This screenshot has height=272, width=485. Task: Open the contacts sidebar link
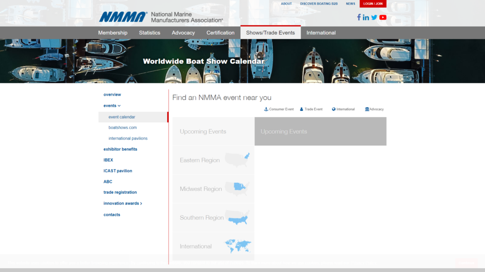pyautogui.click(x=112, y=215)
